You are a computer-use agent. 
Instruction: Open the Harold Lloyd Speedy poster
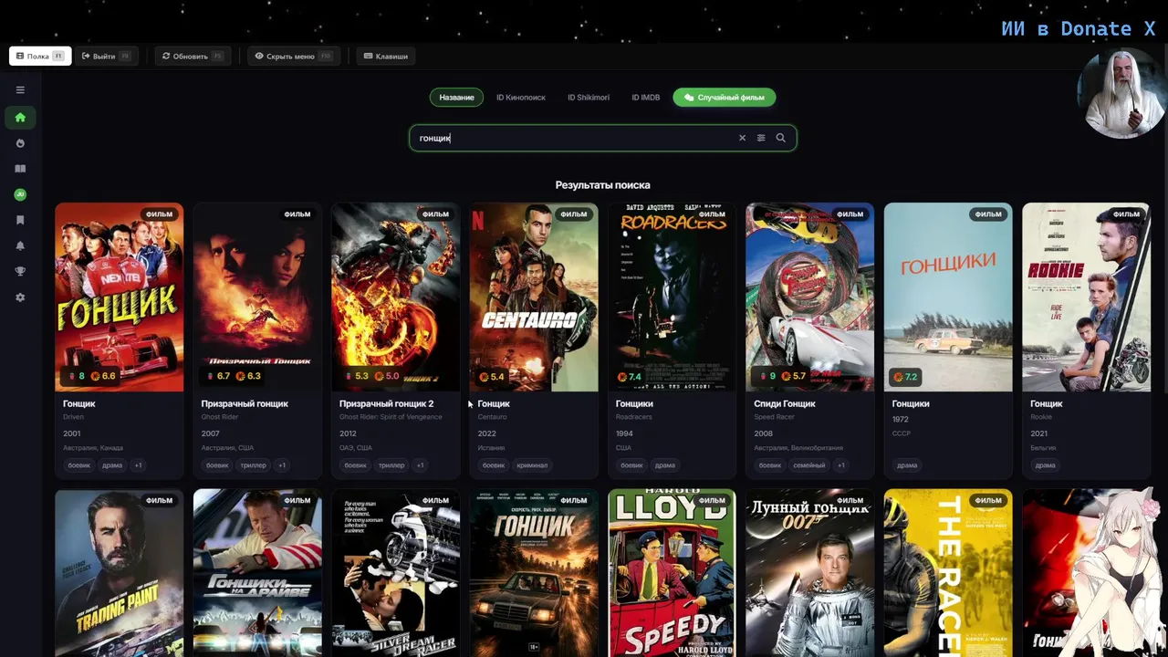pyautogui.click(x=673, y=573)
